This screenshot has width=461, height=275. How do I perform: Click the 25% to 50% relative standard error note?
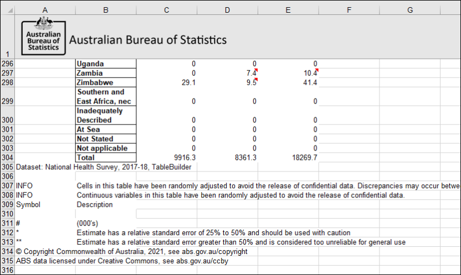(213, 233)
